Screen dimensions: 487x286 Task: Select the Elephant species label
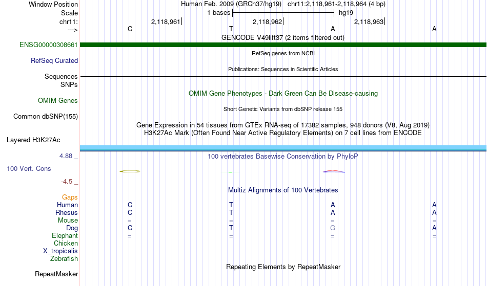coord(65,236)
